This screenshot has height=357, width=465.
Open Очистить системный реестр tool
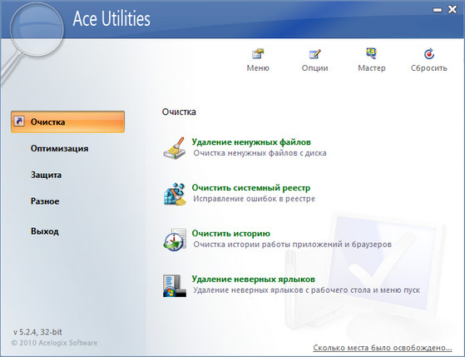point(251,188)
